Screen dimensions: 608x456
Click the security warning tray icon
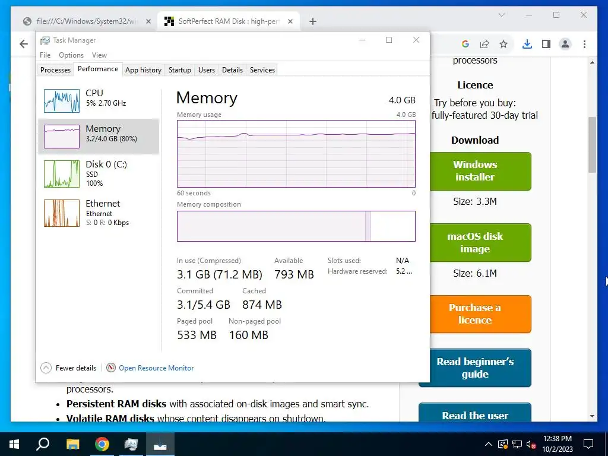pyautogui.click(x=502, y=444)
